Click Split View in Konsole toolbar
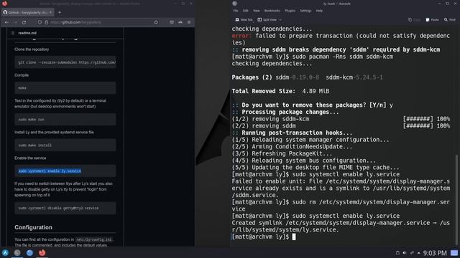Image resolution: width=460 pixels, height=258 pixels. [x=267, y=19]
